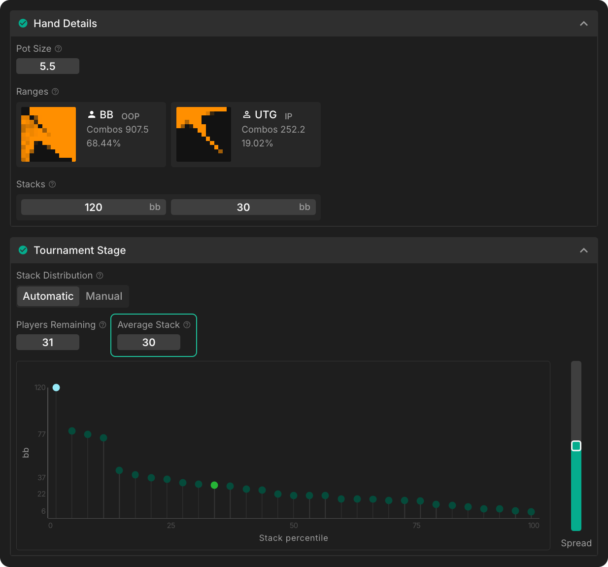Click the upper grey part of the Spread slider

(x=576, y=401)
